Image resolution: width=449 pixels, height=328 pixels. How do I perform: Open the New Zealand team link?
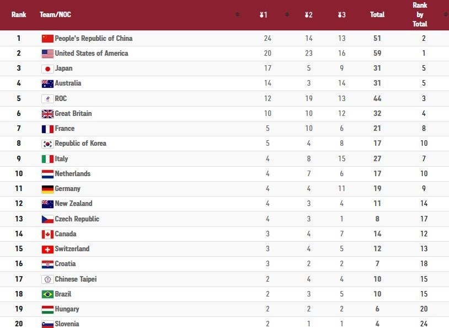point(73,204)
